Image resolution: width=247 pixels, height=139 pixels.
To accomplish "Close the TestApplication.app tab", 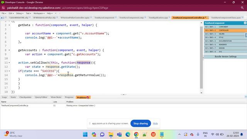I will [x=169, y=17].
